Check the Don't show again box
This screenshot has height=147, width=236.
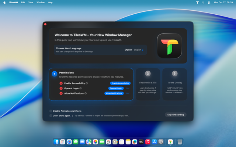pyautogui.click(x=51, y=115)
